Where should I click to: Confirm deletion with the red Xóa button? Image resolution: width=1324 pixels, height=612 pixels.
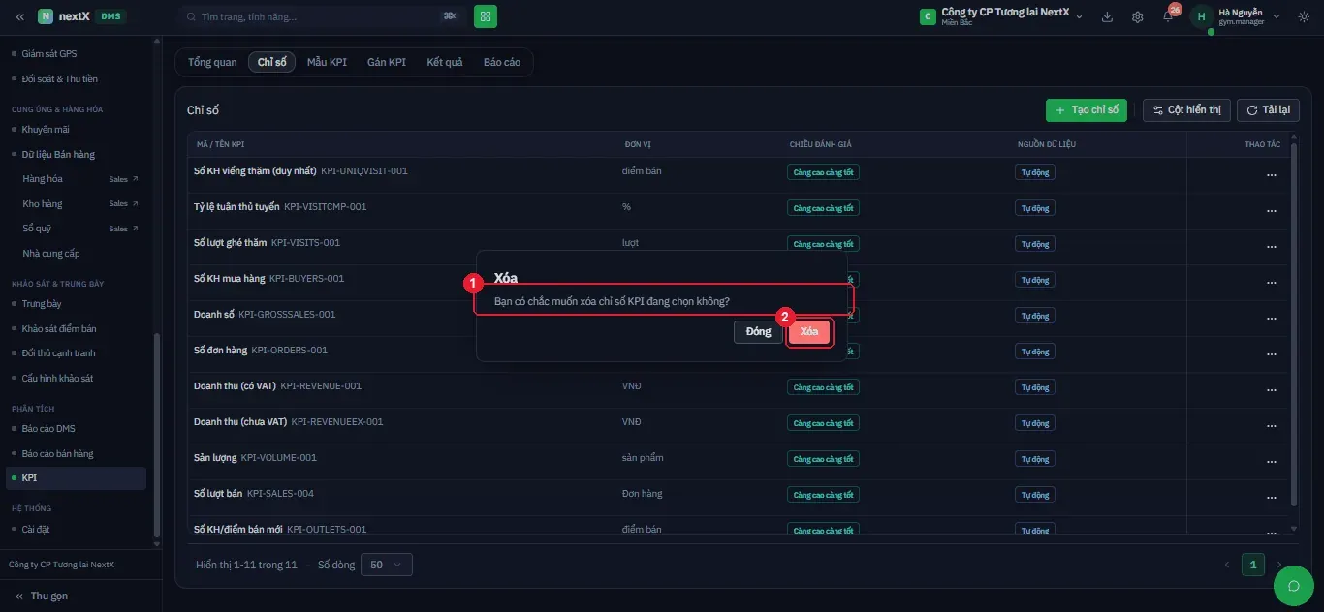809,332
